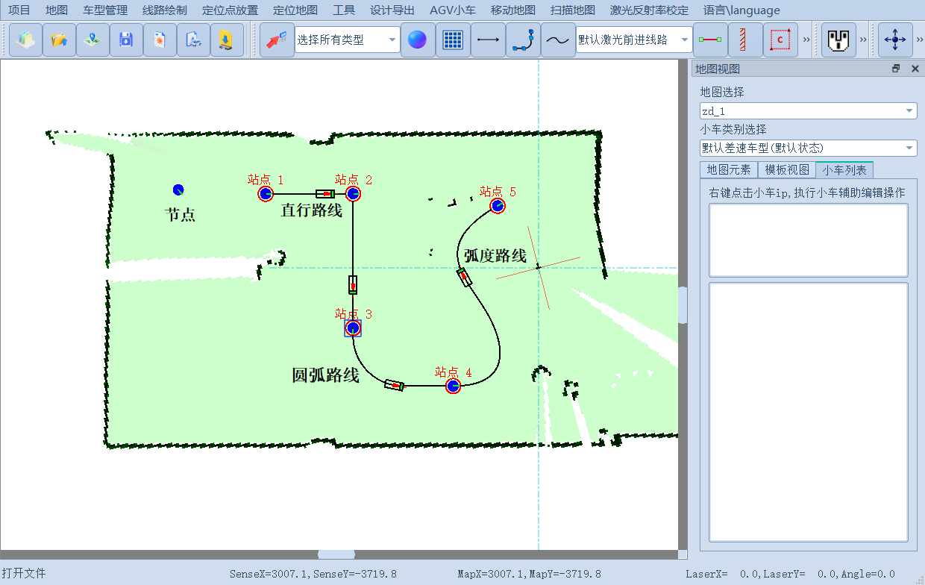The width and height of the screenshot is (925, 585).
Task: Click the 打开文件 status bar text
Action: pos(24,573)
